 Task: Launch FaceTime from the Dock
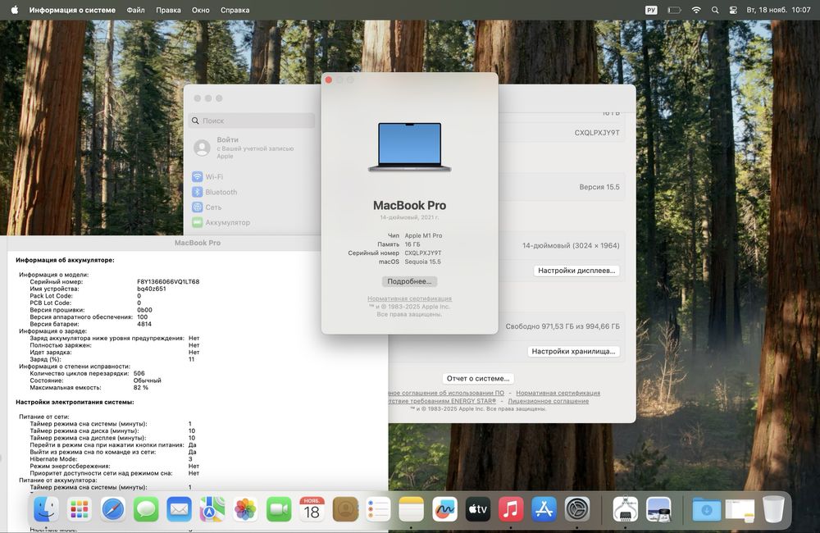point(279,509)
